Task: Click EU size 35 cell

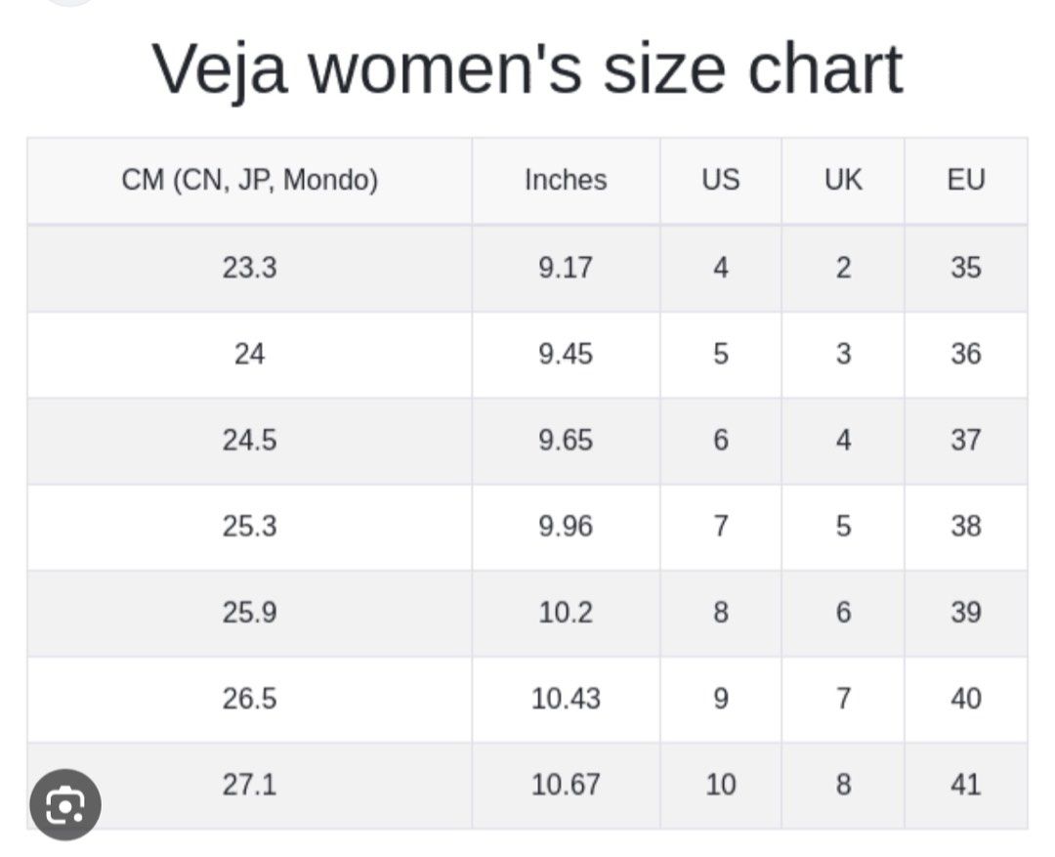Action: click(965, 268)
